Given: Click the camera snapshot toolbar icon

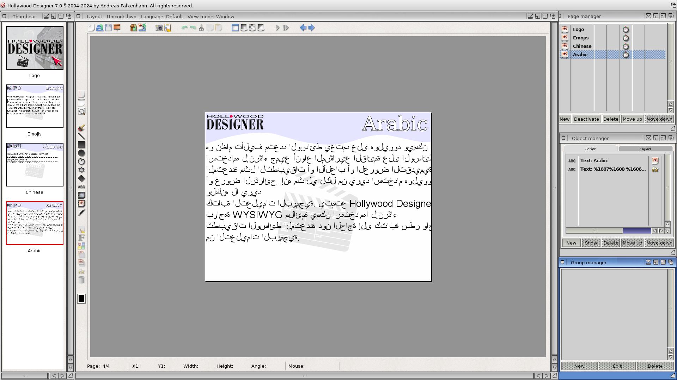Looking at the screenshot, I should click(x=159, y=28).
